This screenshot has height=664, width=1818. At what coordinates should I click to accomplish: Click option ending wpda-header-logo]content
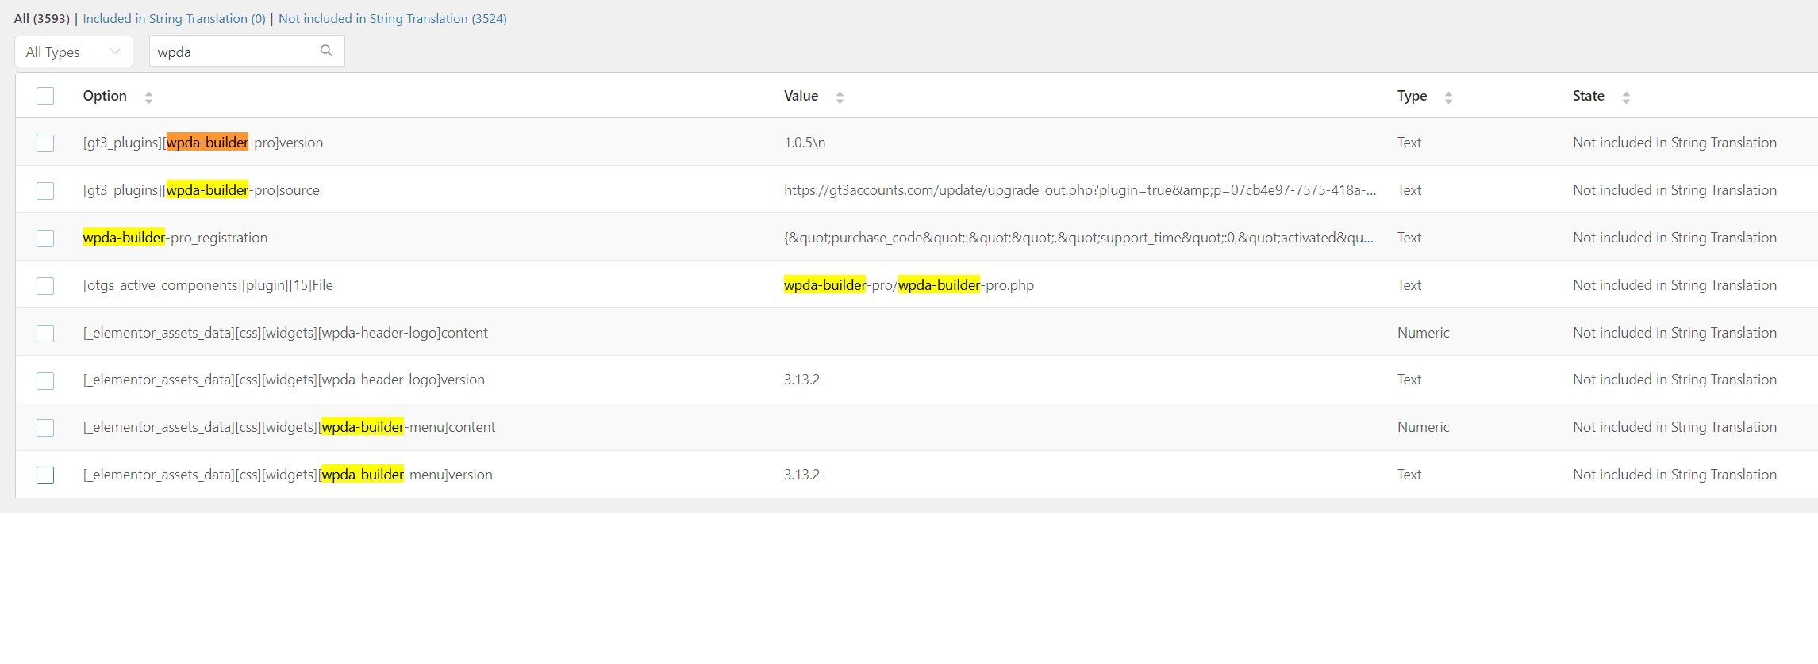coord(286,333)
